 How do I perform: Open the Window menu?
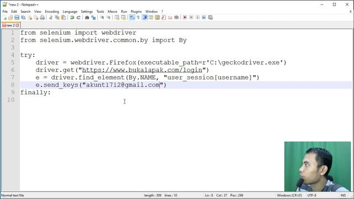click(x=152, y=12)
